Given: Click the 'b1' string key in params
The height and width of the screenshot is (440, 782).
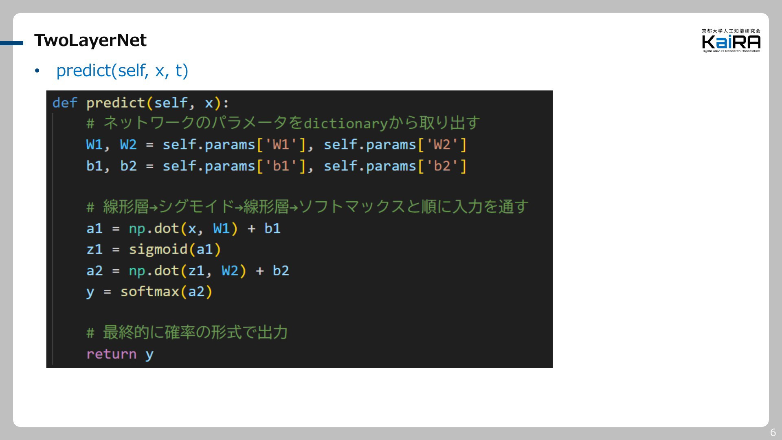Looking at the screenshot, I should point(281,166).
